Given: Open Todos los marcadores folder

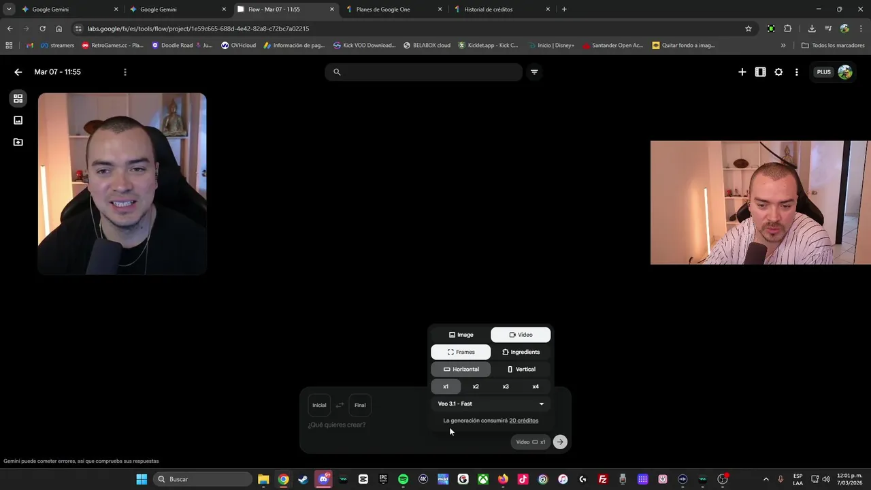Looking at the screenshot, I should click(833, 46).
